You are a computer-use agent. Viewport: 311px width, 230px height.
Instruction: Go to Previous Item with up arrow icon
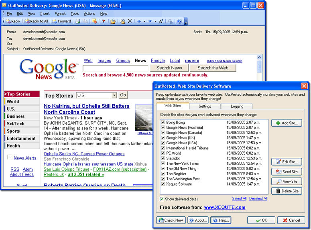[x=139, y=21]
